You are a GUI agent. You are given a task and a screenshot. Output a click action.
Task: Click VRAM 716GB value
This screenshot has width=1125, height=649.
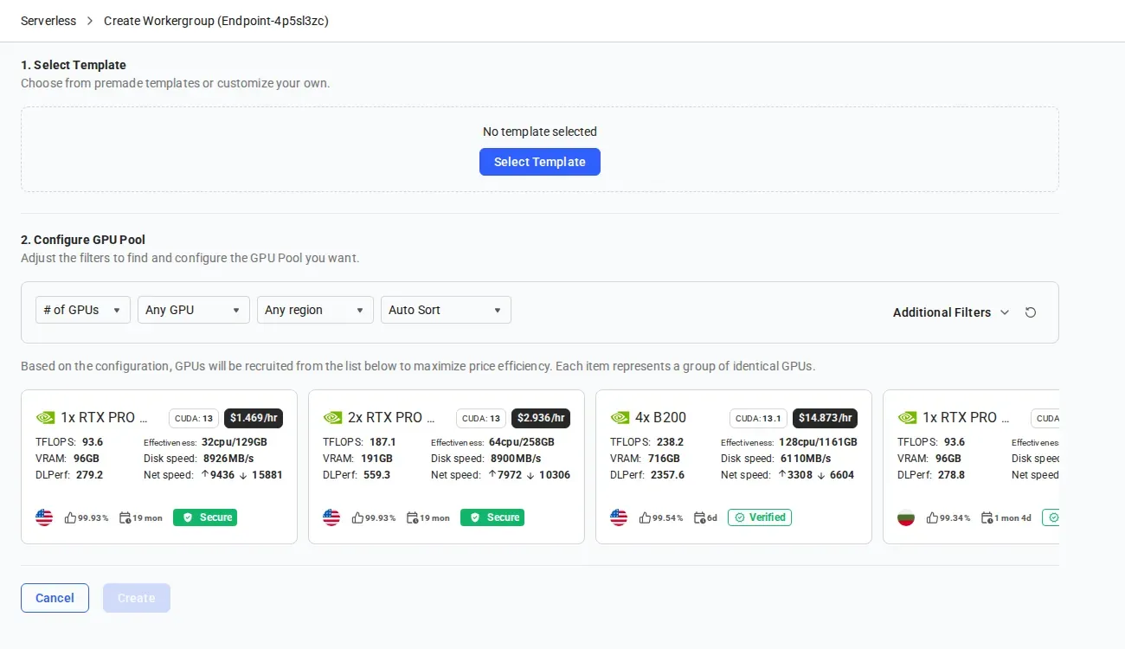coord(664,458)
